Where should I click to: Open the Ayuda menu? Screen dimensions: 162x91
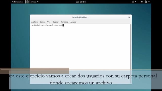click(73, 22)
